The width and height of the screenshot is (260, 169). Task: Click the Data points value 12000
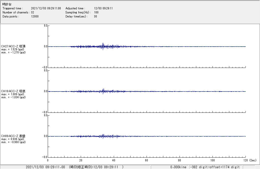[35, 16]
